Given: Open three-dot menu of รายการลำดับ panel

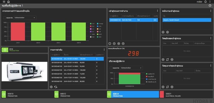Looking at the screenshot, I should (x=104, y=50).
